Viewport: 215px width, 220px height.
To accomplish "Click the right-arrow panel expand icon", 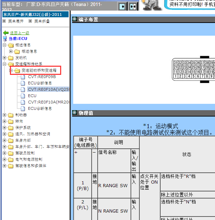I will [x=122, y=7].
